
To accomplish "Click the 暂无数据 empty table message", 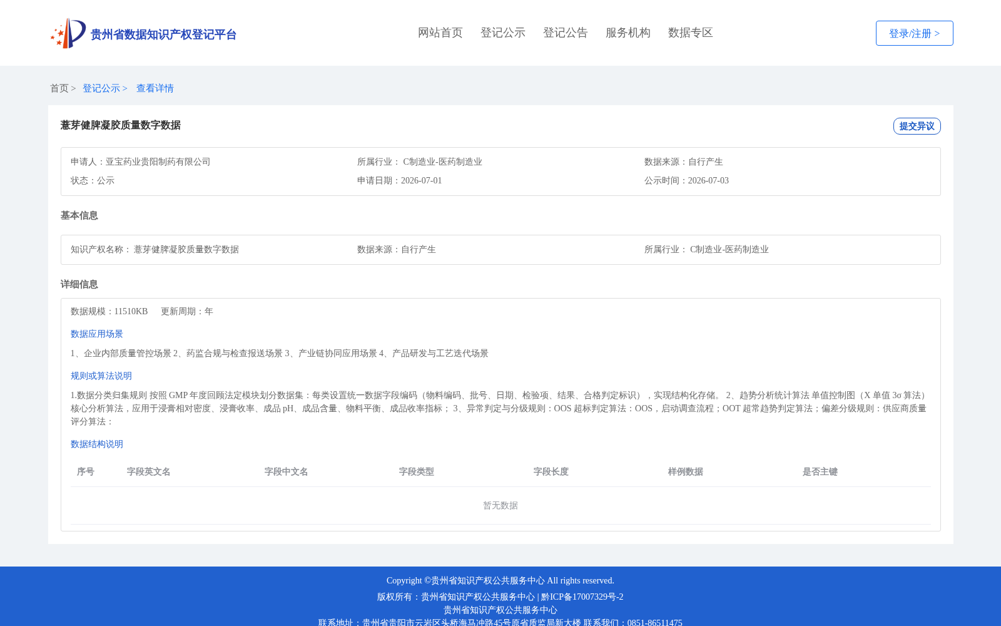I will (x=500, y=505).
